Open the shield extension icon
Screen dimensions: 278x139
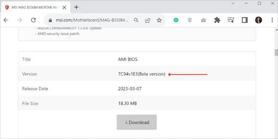(x=190, y=20)
